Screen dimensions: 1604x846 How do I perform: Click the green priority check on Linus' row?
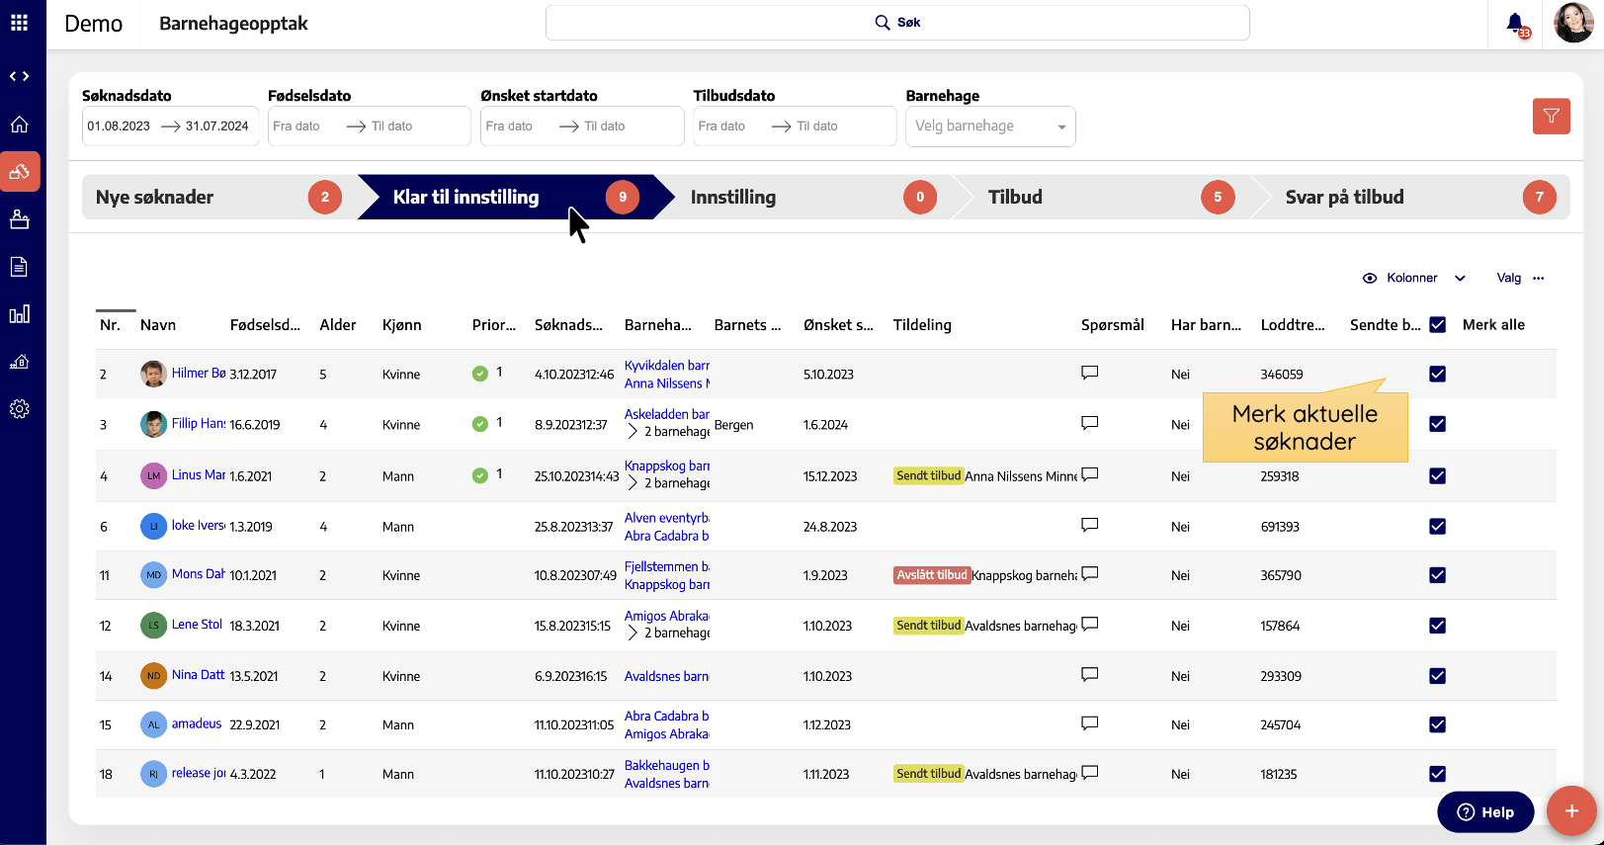pos(480,475)
